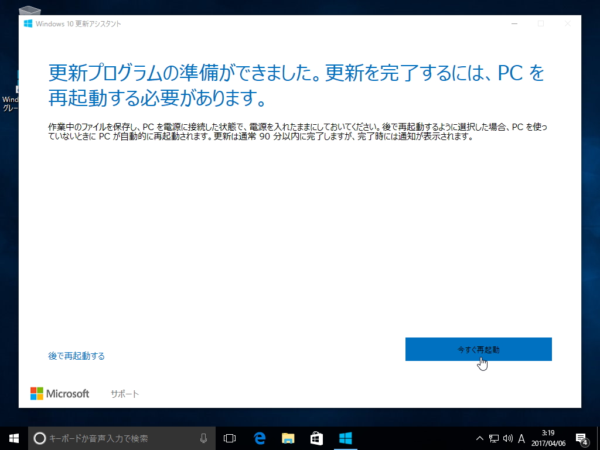Select the Windows 更新アシスタント taskbar icon
600x450 pixels.
click(x=346, y=438)
